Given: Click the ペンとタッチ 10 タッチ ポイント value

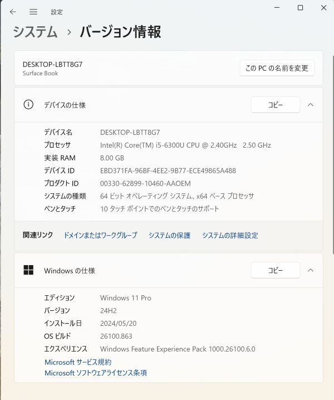Looking at the screenshot, I should (x=160, y=209).
